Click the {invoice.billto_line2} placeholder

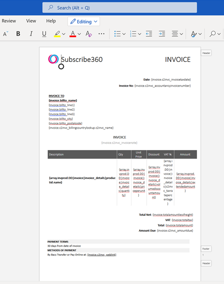61,109
